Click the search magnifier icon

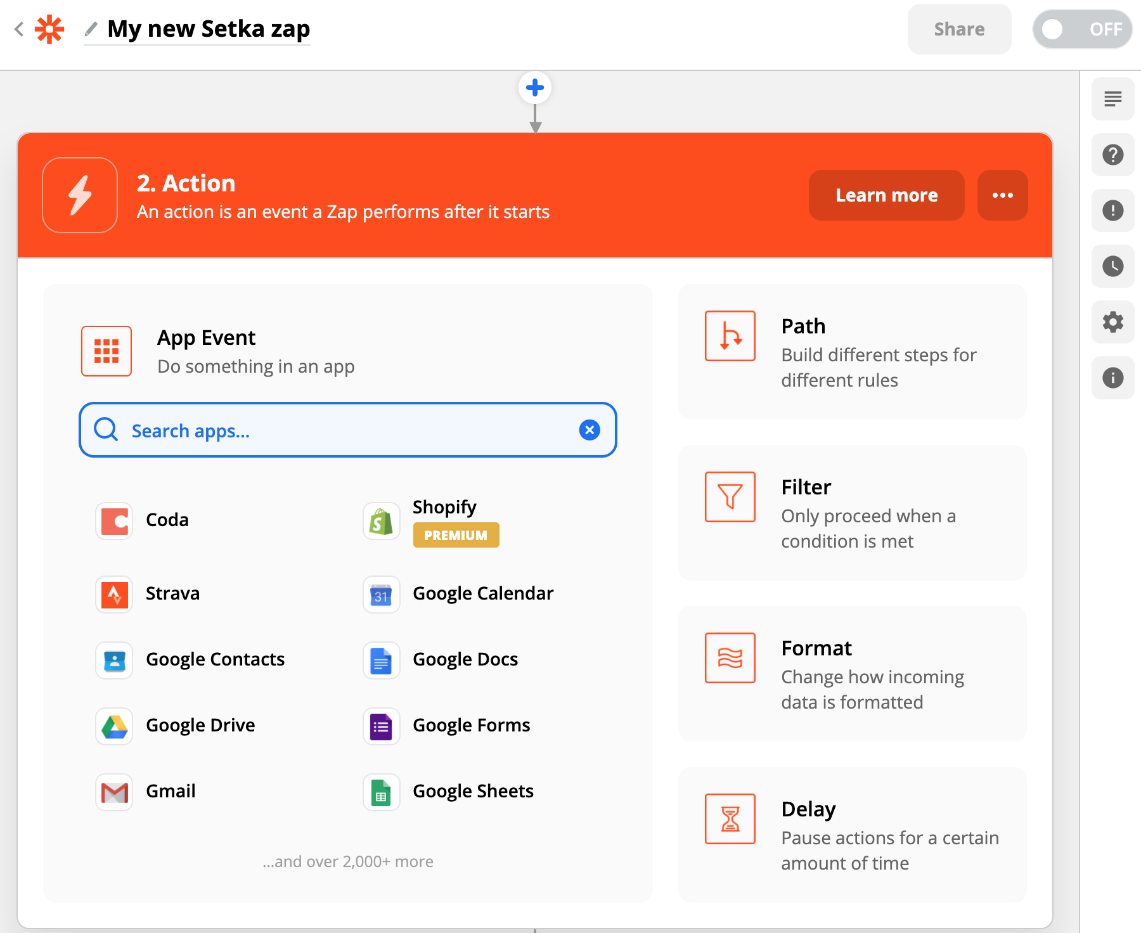tap(106, 430)
